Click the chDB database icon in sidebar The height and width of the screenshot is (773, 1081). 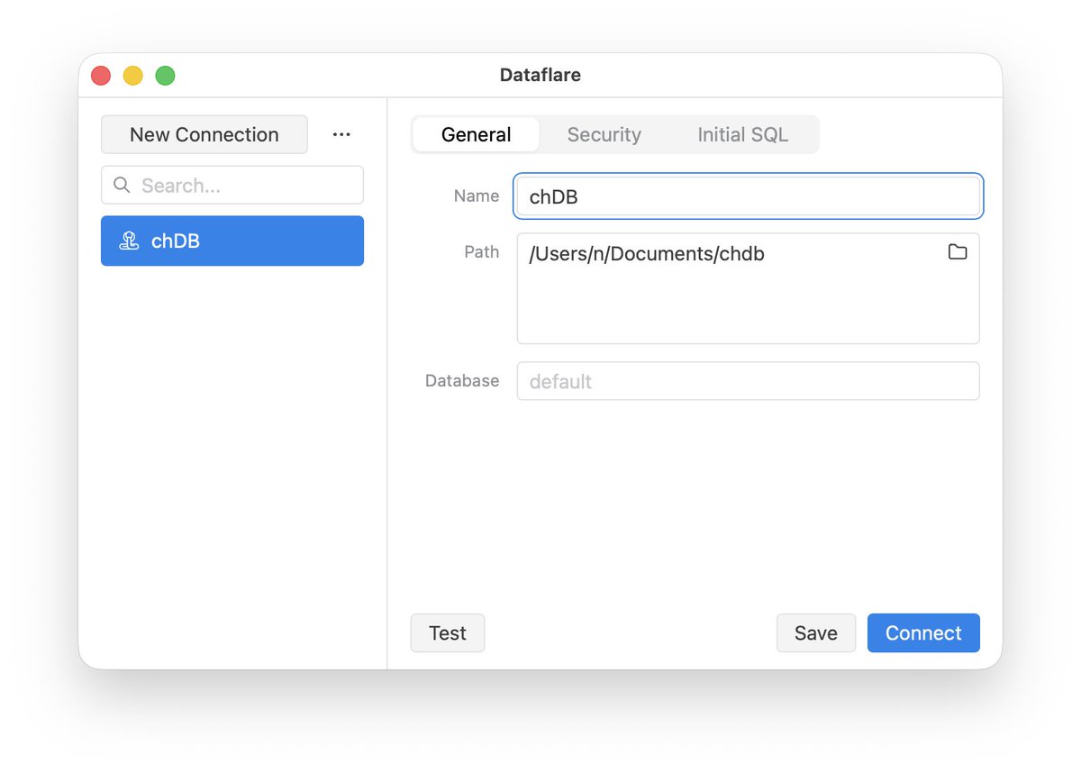pyautogui.click(x=129, y=241)
